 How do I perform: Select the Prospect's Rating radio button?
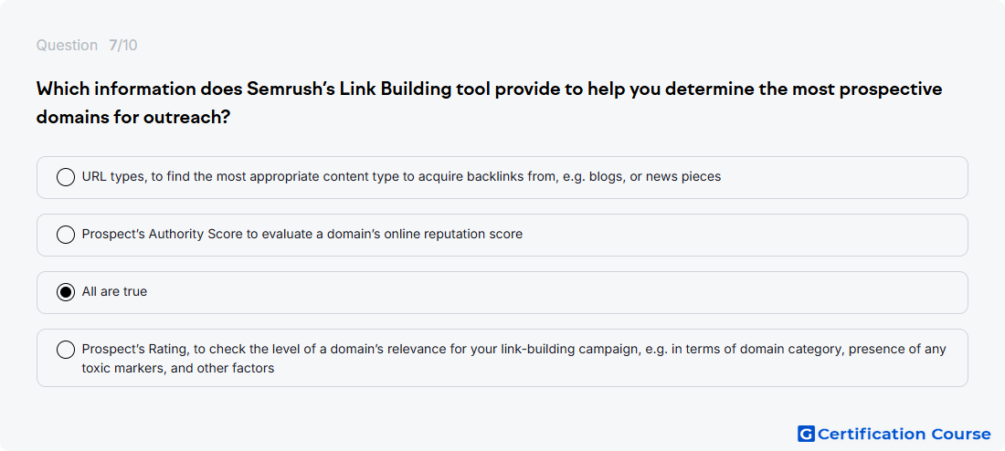pos(66,350)
